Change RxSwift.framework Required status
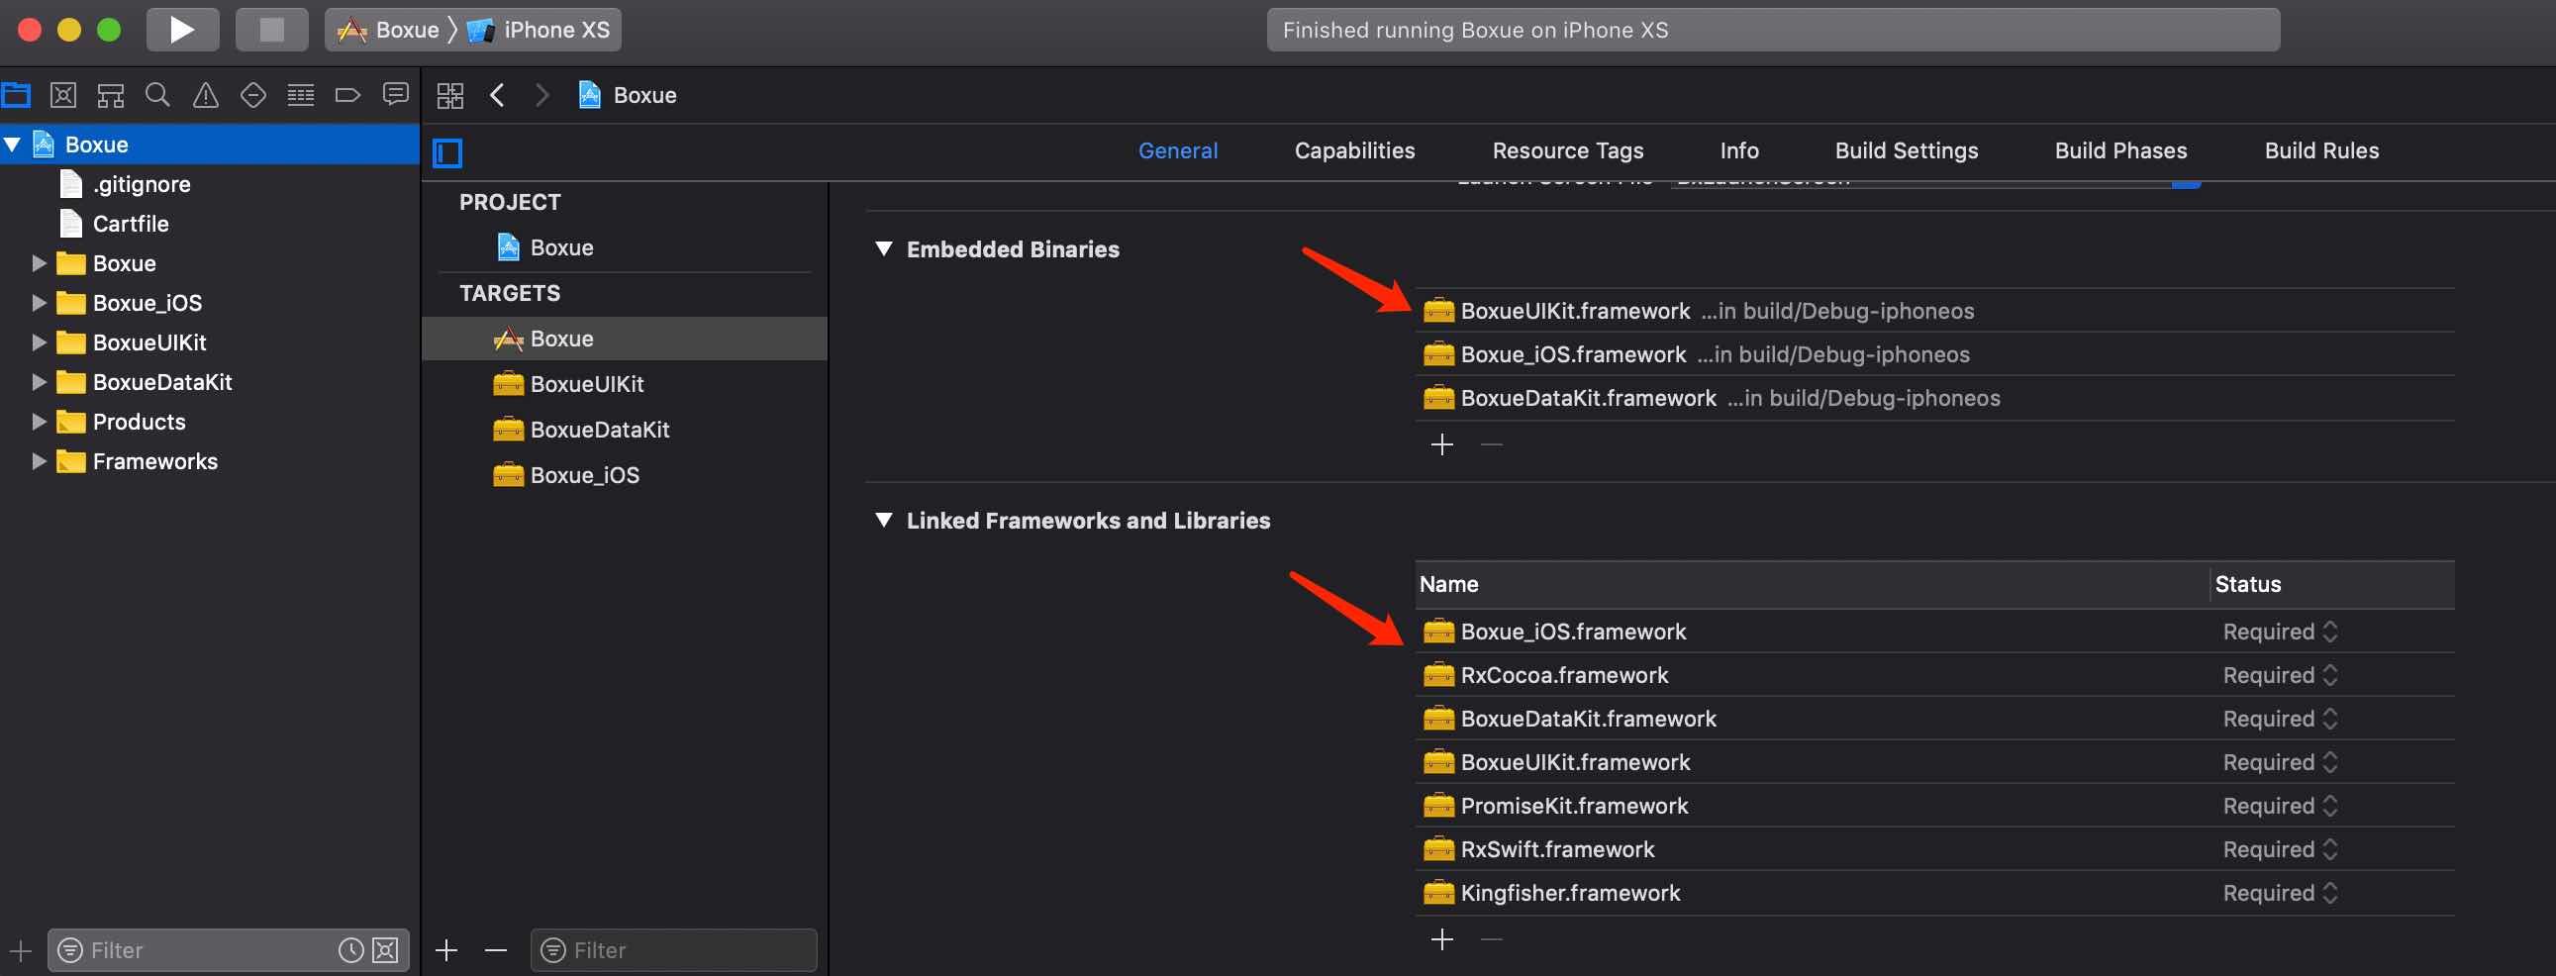 (x=2280, y=850)
